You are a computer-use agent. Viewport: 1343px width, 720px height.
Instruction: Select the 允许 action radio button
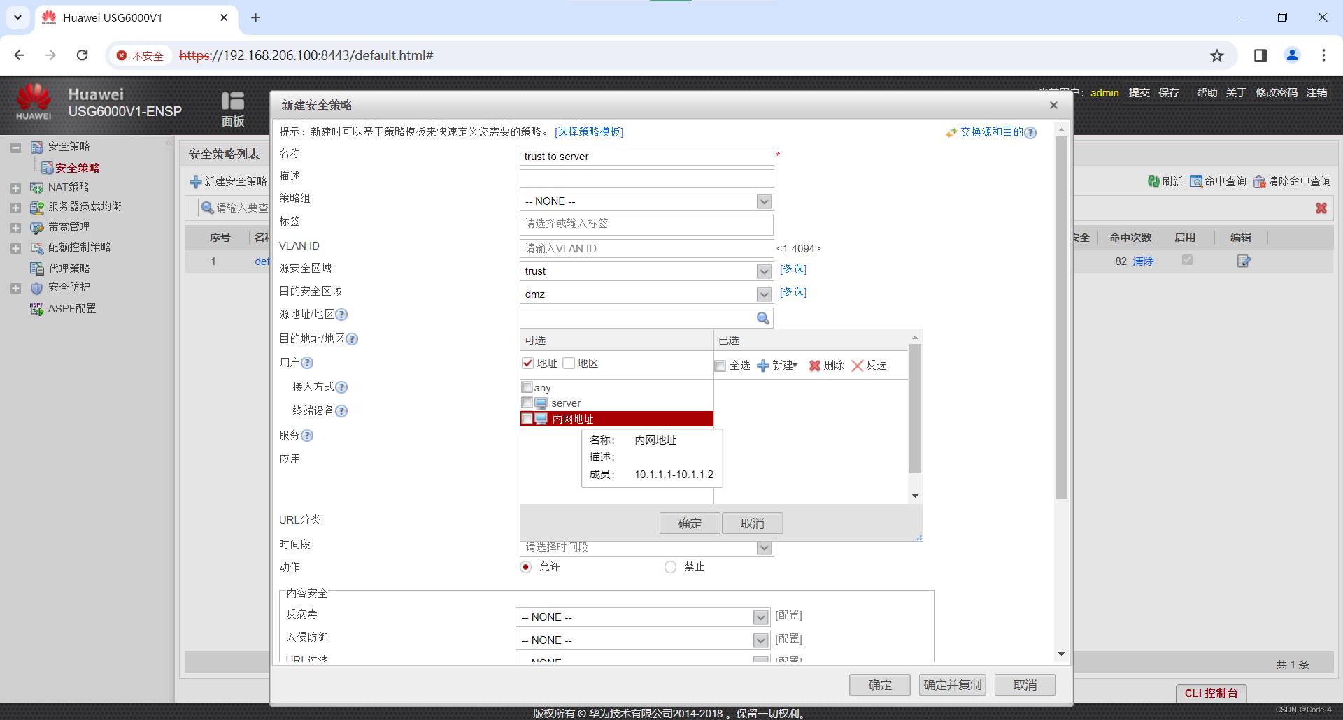point(526,567)
